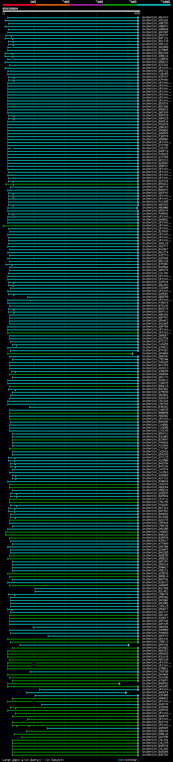The image size is (173, 762).
Task: Open hit UniRef100_A8J0I0
Action: coord(155,18)
